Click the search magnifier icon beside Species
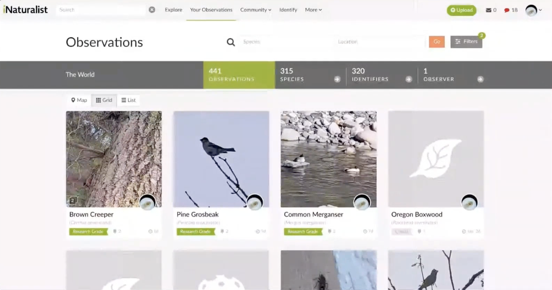The image size is (552, 290). tap(230, 42)
